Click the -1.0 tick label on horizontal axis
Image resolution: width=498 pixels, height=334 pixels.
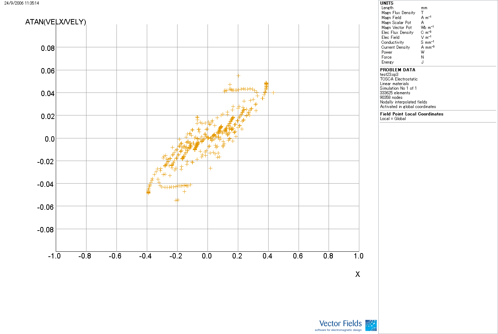click(x=54, y=256)
